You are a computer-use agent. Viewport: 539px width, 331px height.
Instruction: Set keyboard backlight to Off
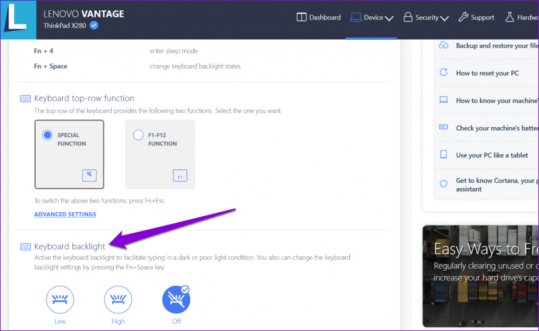click(176, 300)
